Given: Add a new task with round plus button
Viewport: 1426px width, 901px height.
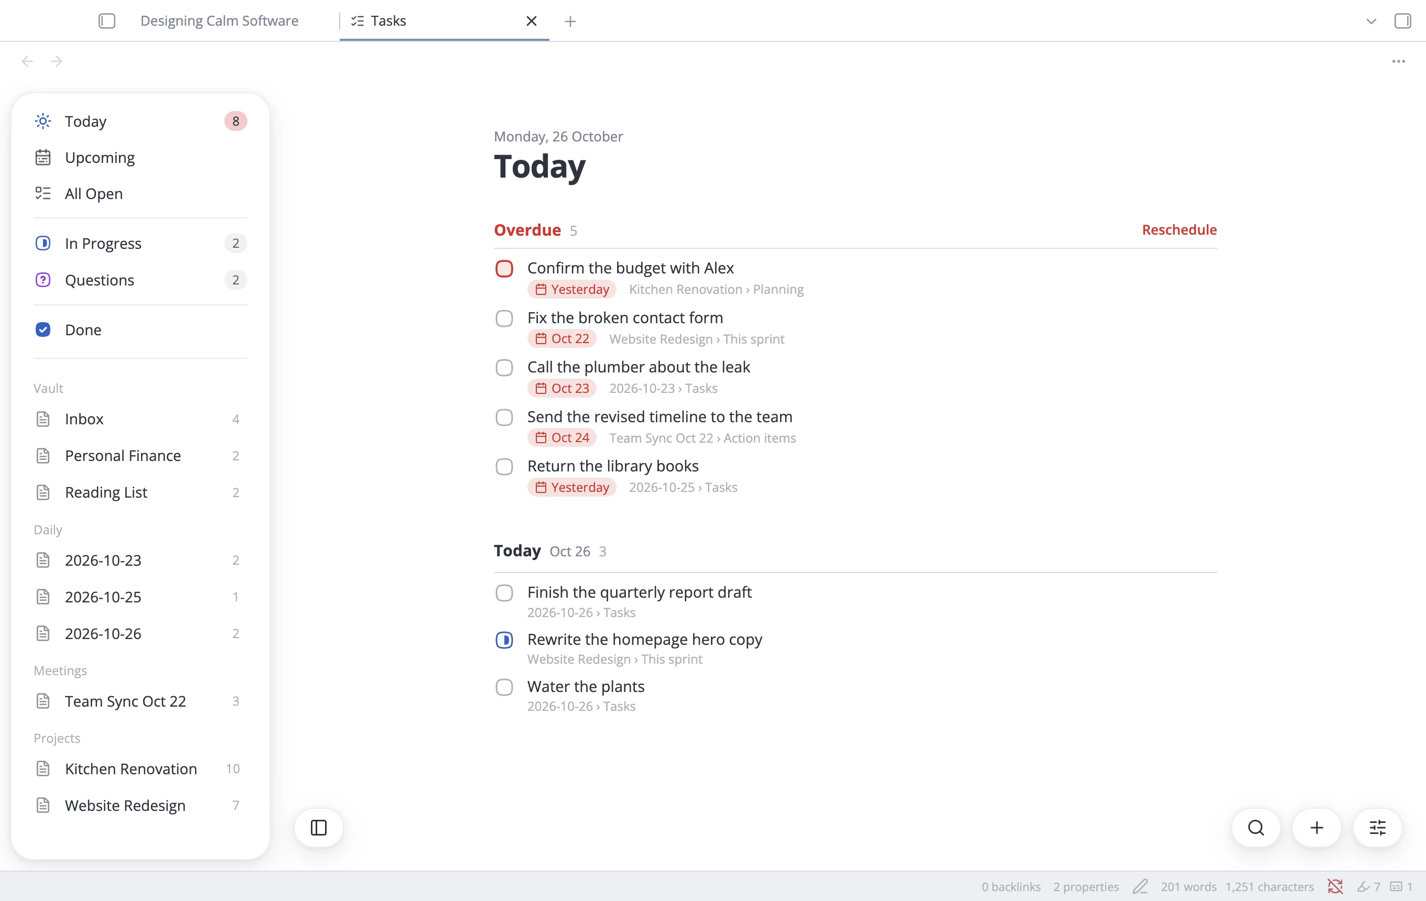Looking at the screenshot, I should (x=1317, y=828).
